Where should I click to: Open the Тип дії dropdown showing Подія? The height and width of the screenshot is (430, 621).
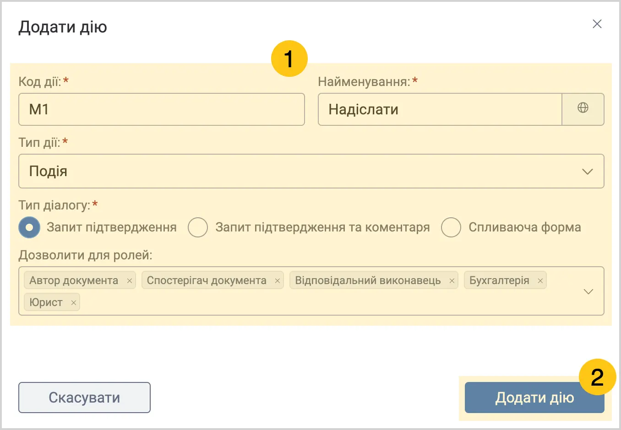311,171
